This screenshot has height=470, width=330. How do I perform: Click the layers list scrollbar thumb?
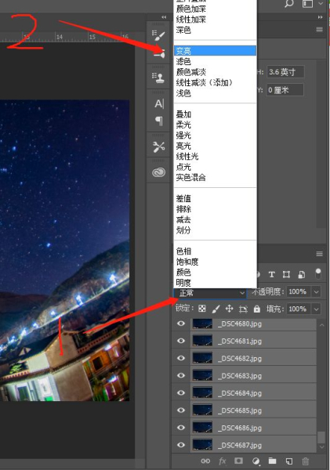321,437
